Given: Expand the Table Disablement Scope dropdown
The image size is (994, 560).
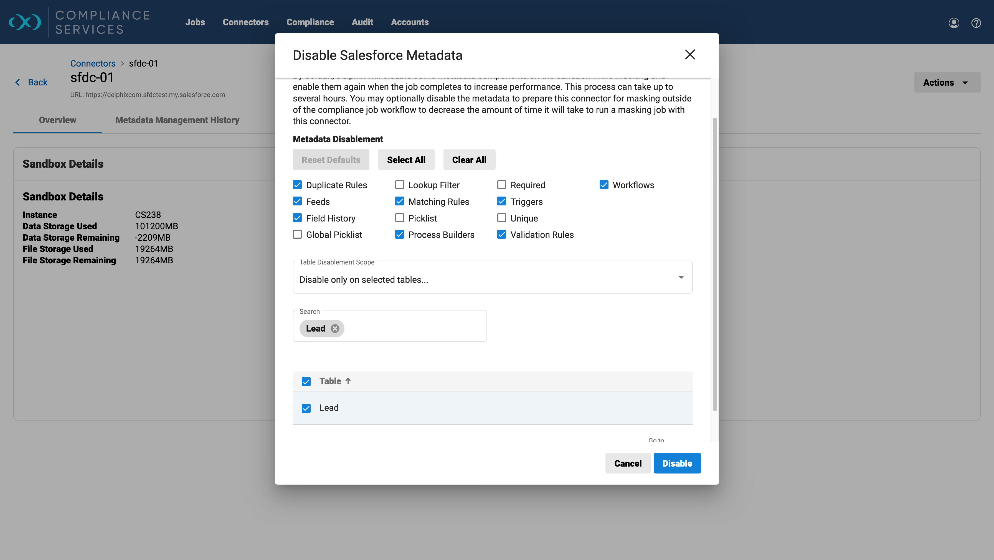Looking at the screenshot, I should 681,278.
